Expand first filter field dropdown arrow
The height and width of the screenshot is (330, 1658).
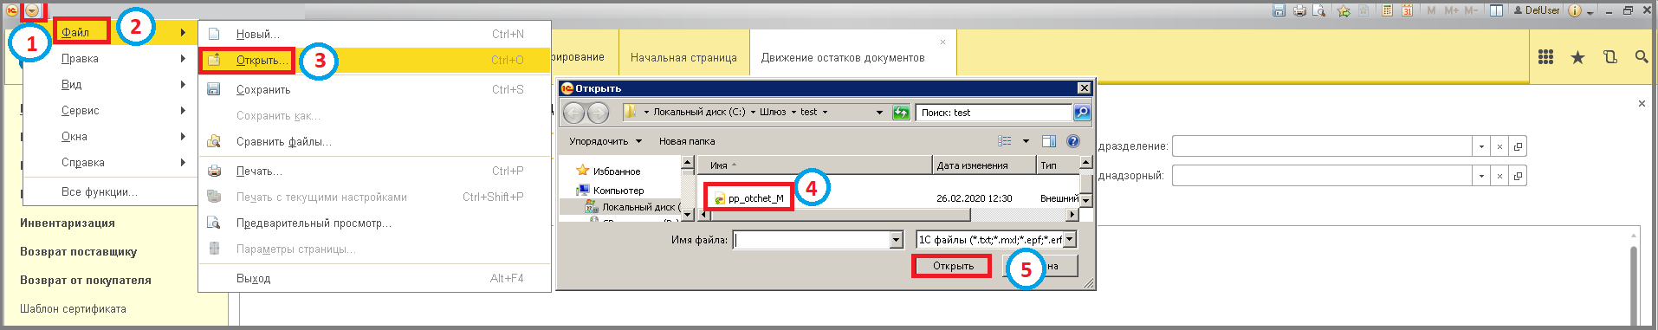click(1482, 146)
